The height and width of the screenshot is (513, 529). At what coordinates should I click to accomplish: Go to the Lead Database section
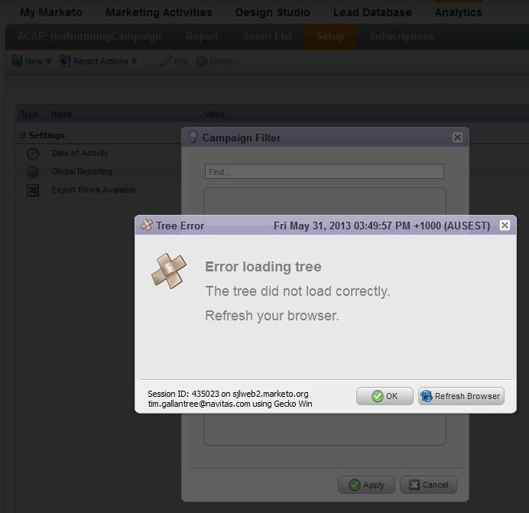pyautogui.click(x=372, y=12)
